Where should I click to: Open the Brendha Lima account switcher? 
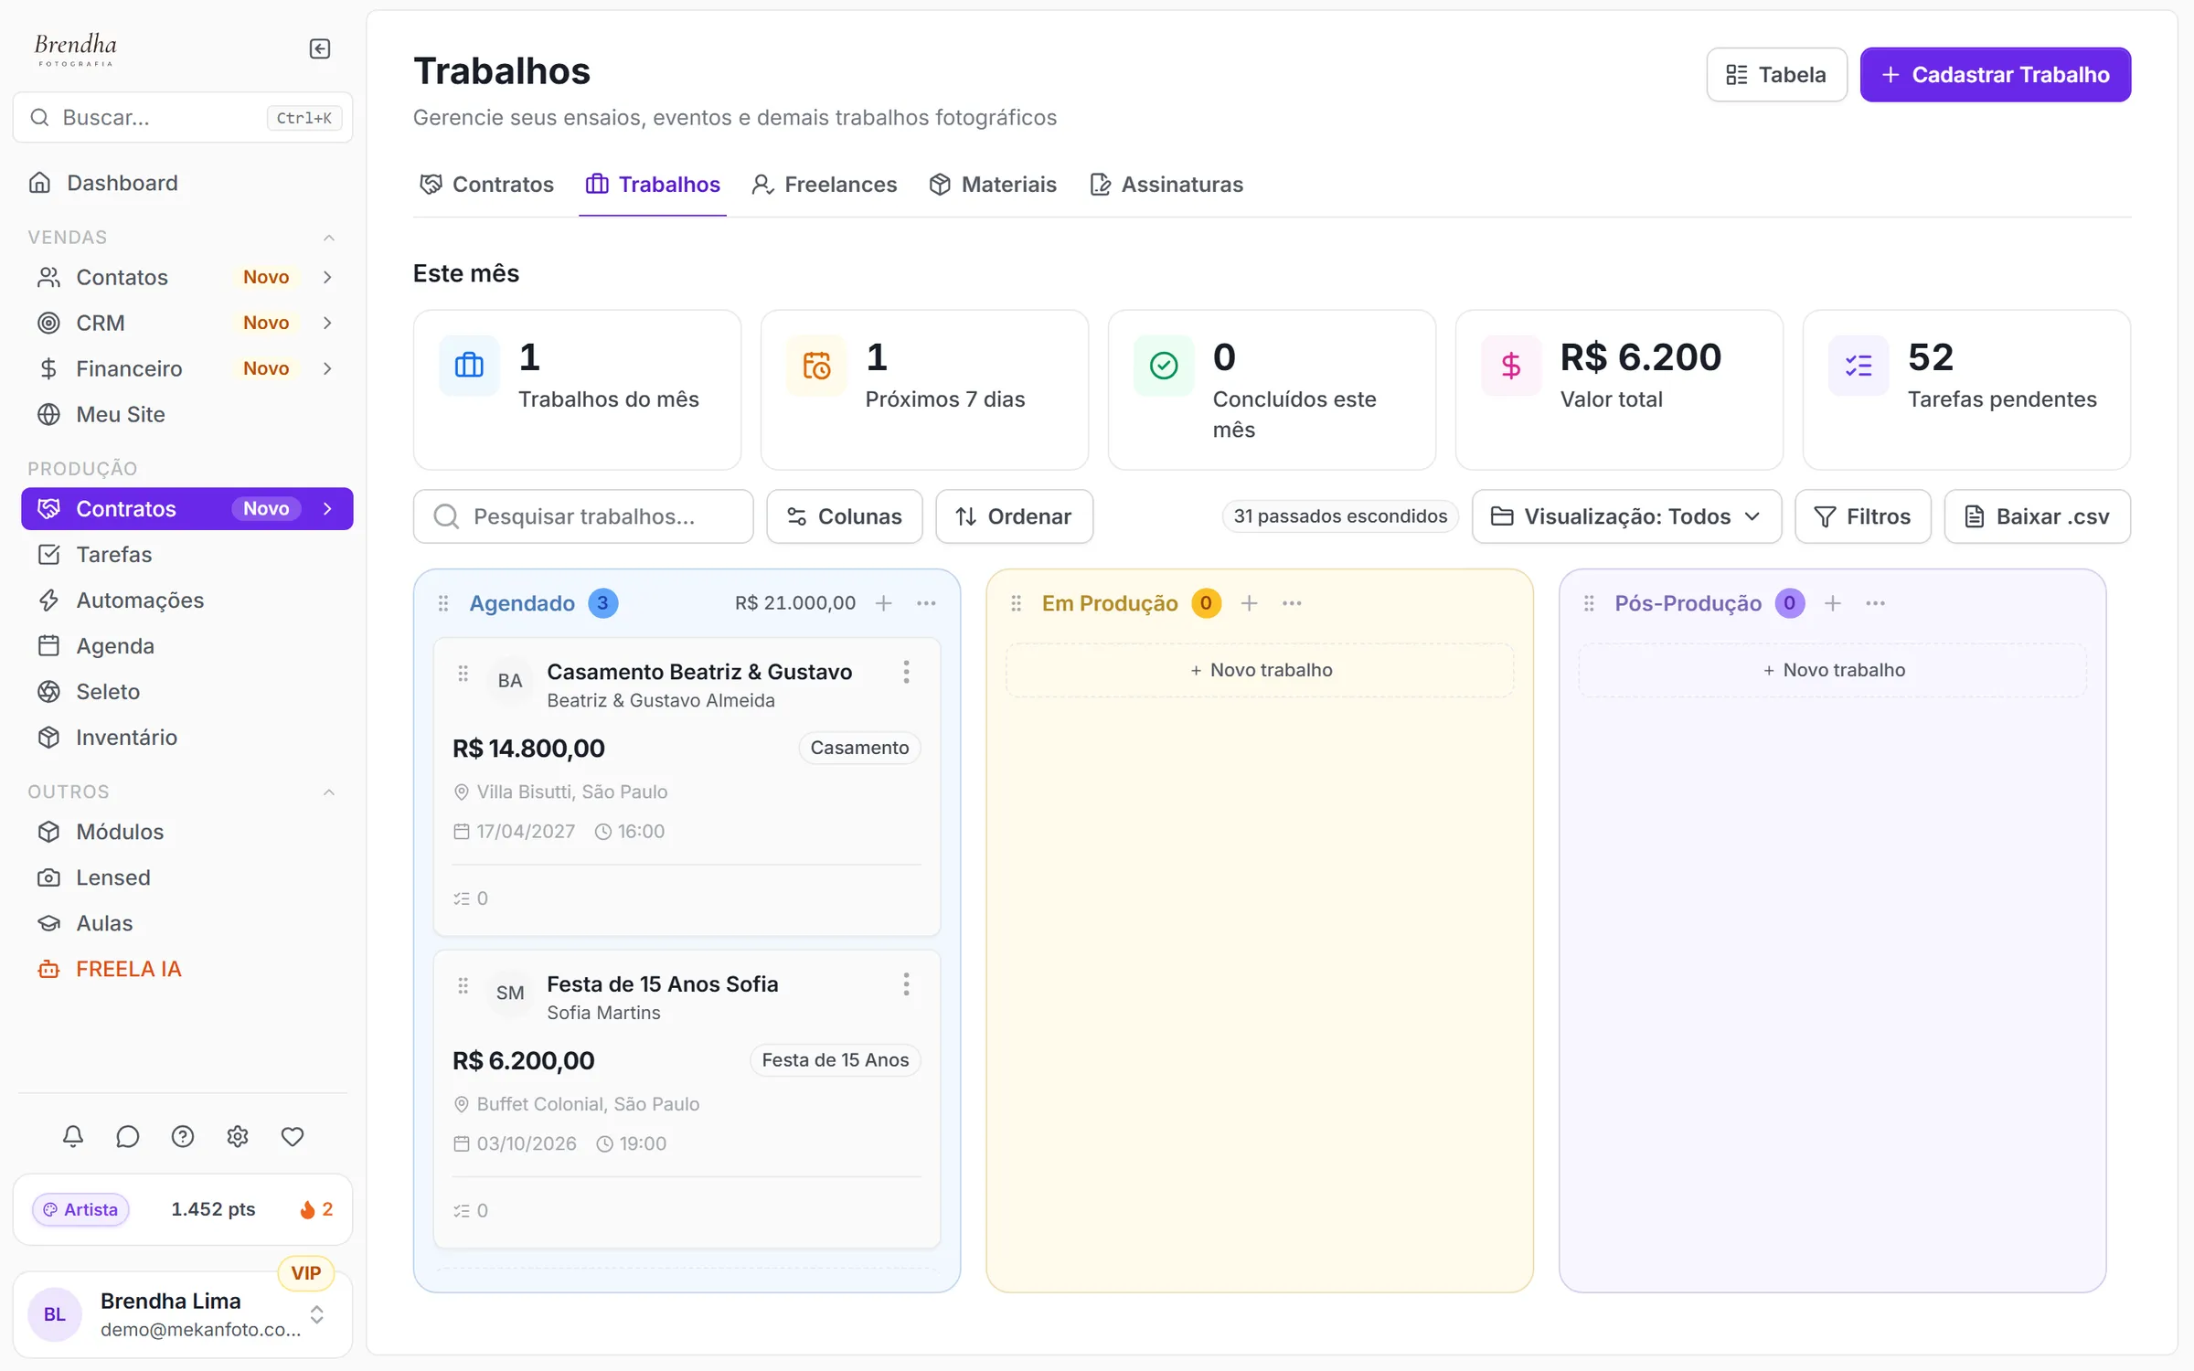click(x=183, y=1314)
